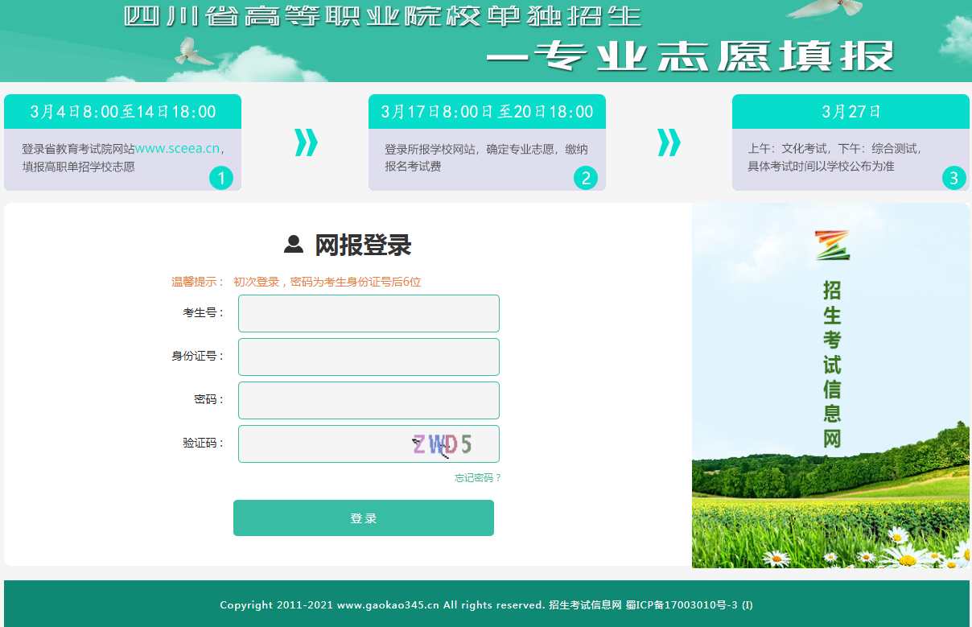This screenshot has width=972, height=627.
Task: Refresh the ZWD5 captcha image
Action: (x=442, y=444)
